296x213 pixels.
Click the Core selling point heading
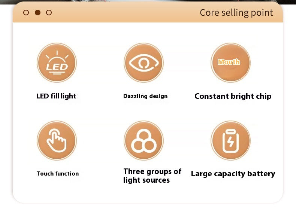(236, 13)
